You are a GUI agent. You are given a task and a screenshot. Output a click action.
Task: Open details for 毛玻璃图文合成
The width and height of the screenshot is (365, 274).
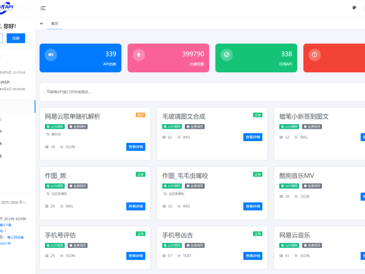253,137
